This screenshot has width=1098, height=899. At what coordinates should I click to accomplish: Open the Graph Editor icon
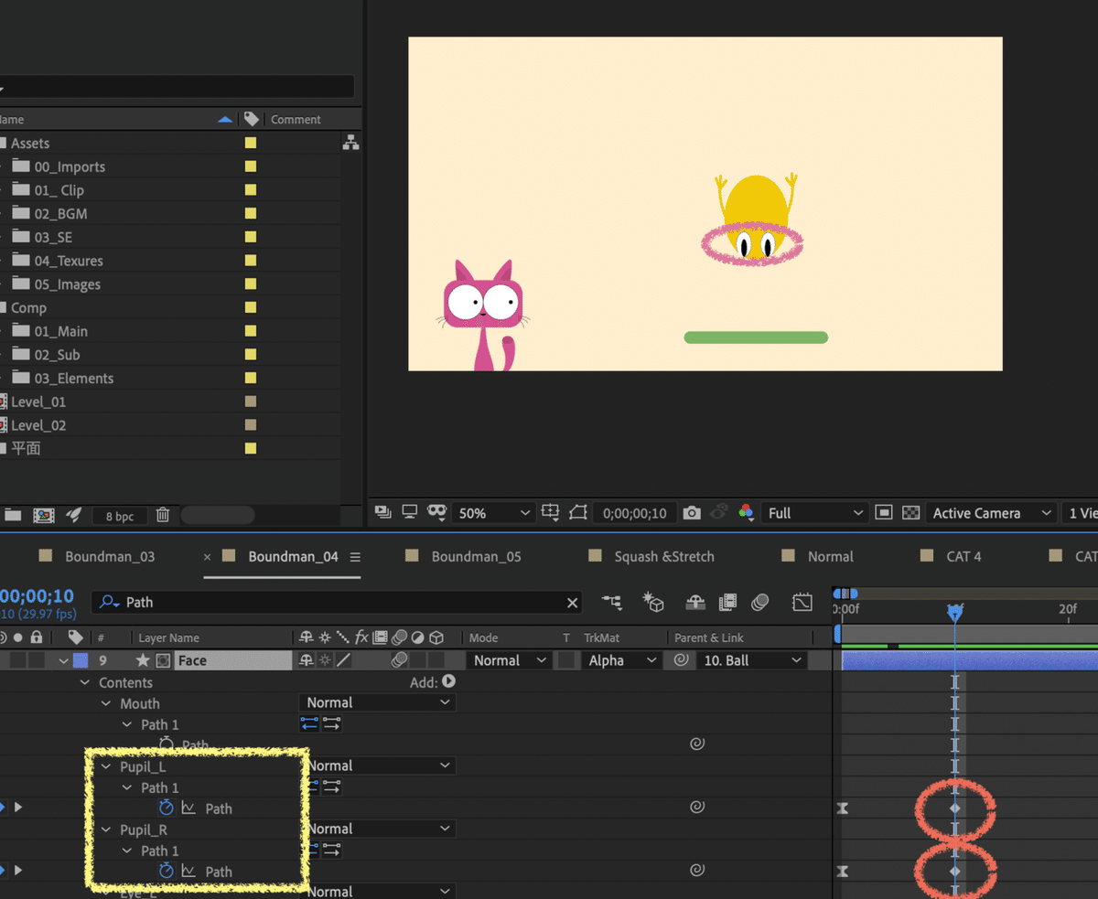point(802,602)
